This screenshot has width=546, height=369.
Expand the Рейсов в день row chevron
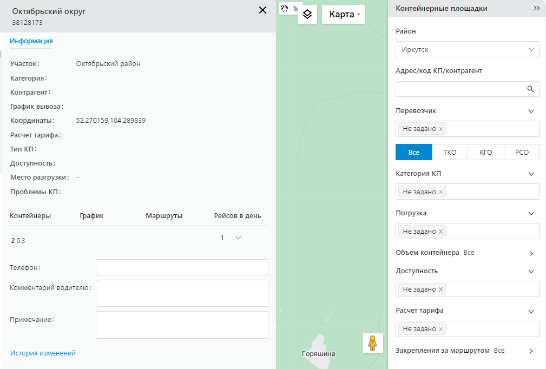238,238
